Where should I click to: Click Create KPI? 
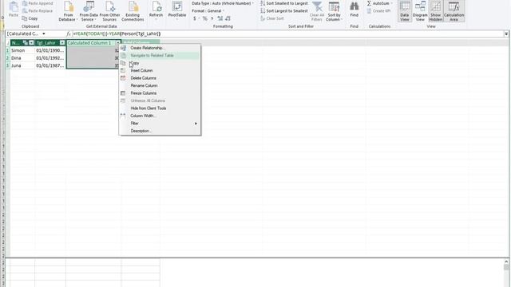[x=378, y=10]
